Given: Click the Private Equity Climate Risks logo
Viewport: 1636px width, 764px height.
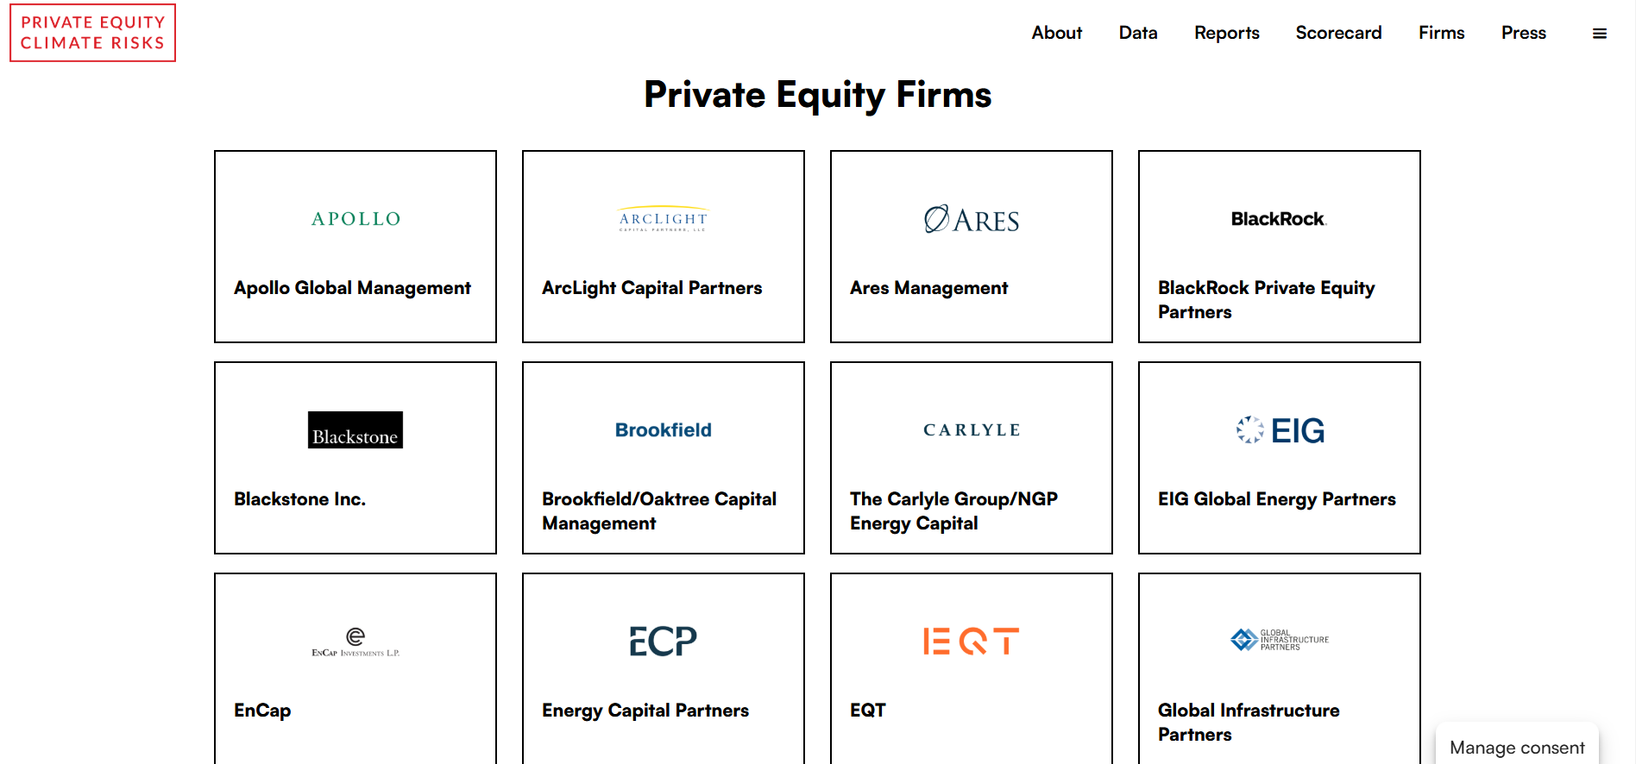Looking at the screenshot, I should (92, 33).
